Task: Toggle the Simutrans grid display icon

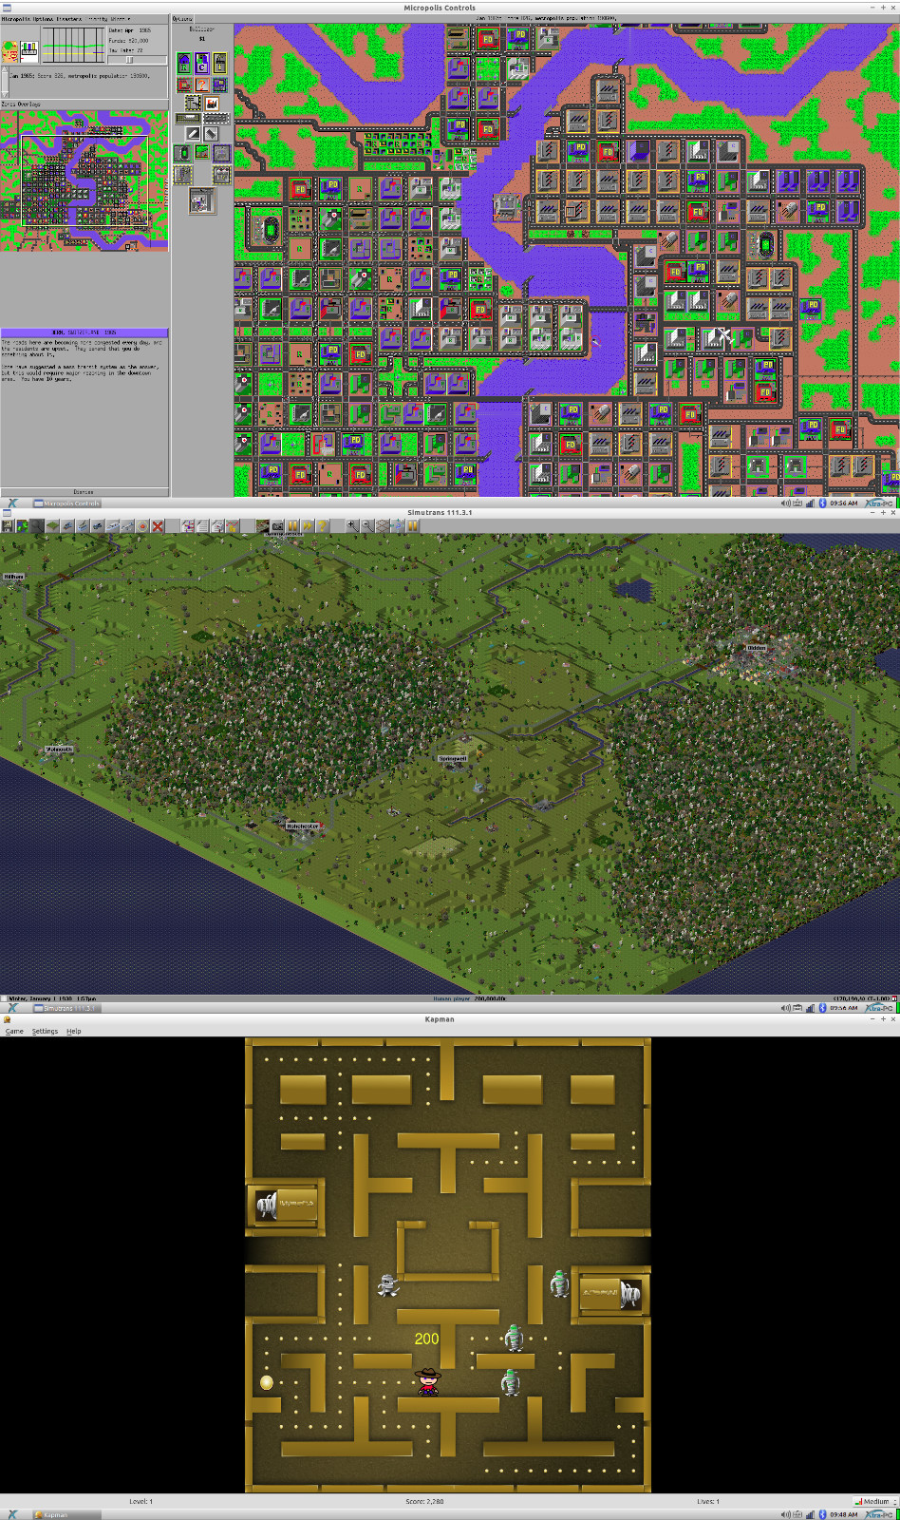Action: click(x=382, y=525)
